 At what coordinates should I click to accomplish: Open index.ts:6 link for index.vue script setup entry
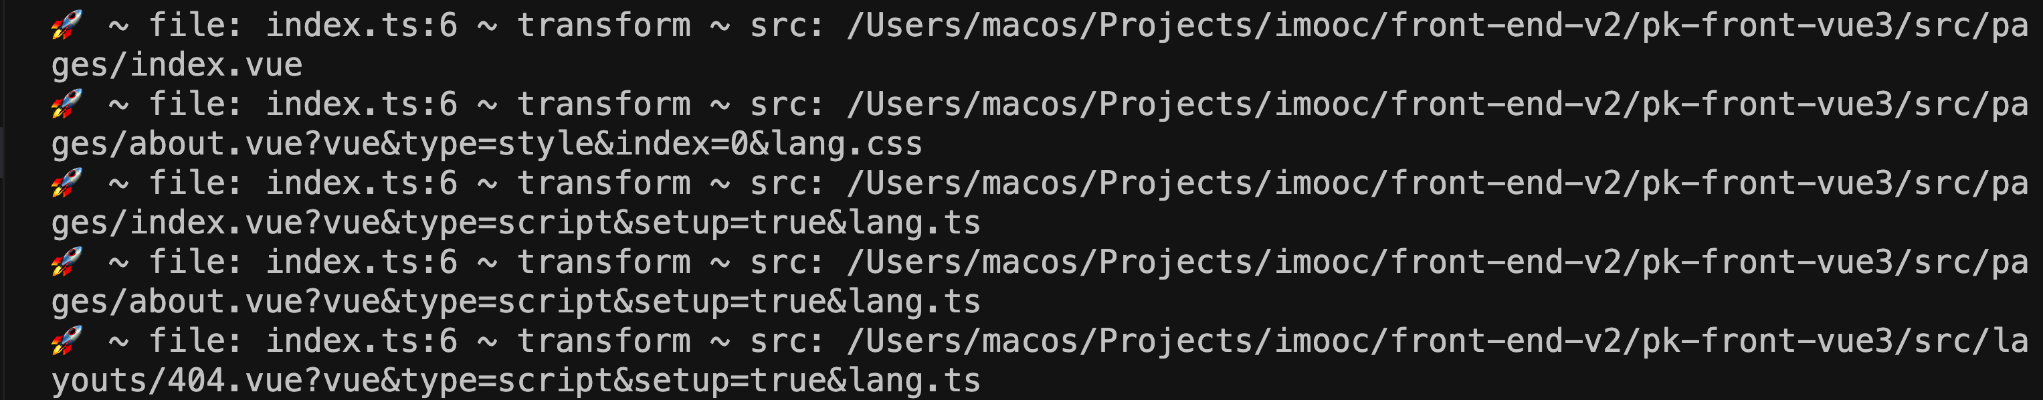361,183
